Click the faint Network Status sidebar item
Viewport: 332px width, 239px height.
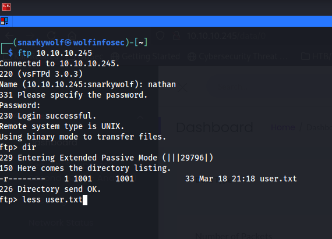coord(61,223)
